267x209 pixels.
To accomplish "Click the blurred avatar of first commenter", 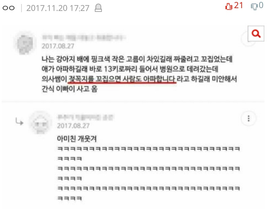I will pyautogui.click(x=25, y=44).
